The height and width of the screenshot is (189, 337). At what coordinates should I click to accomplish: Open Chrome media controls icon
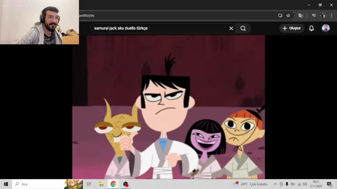pos(314,15)
